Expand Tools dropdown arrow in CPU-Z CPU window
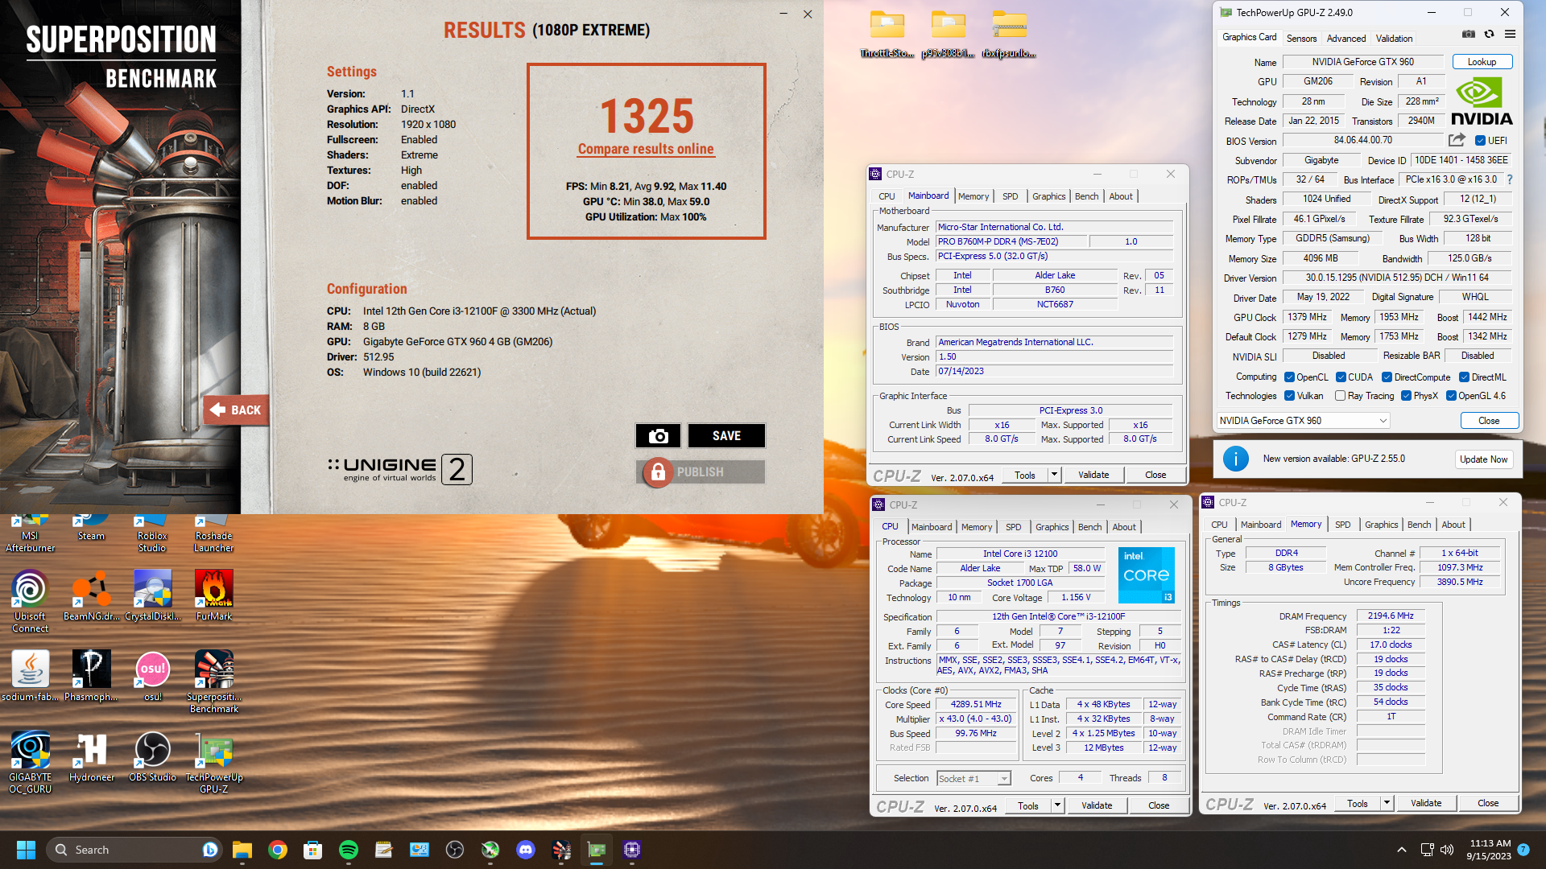Image resolution: width=1546 pixels, height=869 pixels. 1056,805
